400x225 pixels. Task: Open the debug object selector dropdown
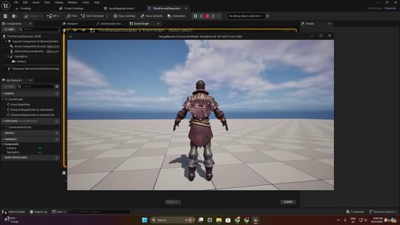point(246,16)
